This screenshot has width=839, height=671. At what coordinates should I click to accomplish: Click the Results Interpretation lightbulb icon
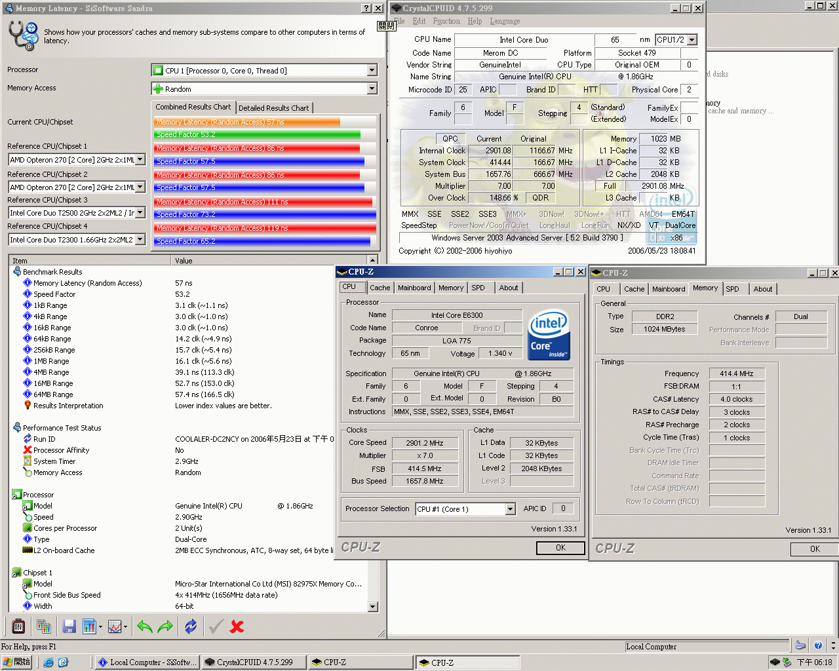coord(28,405)
